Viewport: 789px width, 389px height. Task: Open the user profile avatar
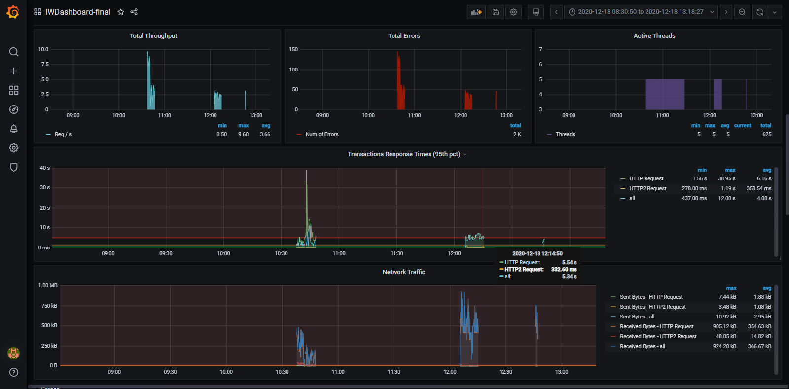coord(14,353)
